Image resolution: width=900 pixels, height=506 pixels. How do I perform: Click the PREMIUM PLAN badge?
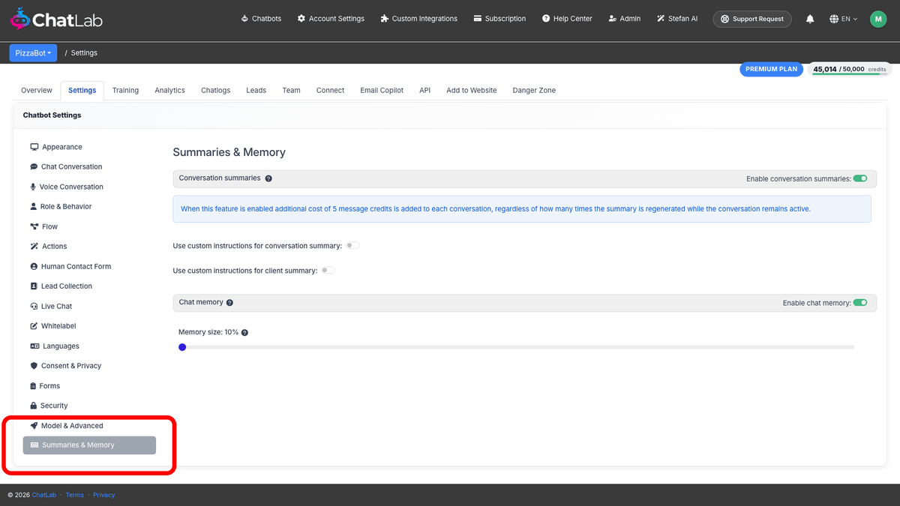pyautogui.click(x=771, y=69)
